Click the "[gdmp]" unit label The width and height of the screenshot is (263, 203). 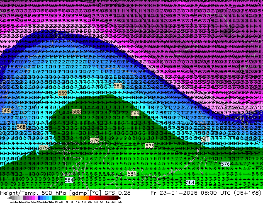tap(79, 193)
